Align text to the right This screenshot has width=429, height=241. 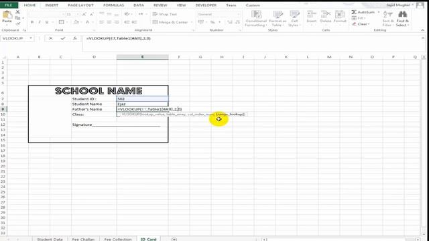(x=117, y=22)
